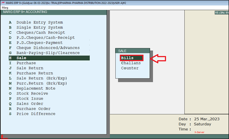Click the Marg ERP logo in title bar
Viewport: 229px width, 139px height.
pos(3,3)
